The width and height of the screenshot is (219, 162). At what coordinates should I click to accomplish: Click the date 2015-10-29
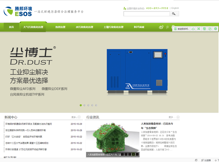[x=76, y=124]
